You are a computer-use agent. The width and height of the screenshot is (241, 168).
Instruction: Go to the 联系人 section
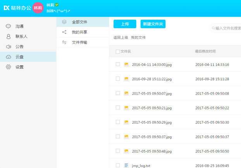tap(28, 36)
